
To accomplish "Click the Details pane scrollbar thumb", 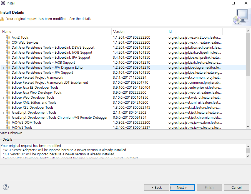I will 248,151.
